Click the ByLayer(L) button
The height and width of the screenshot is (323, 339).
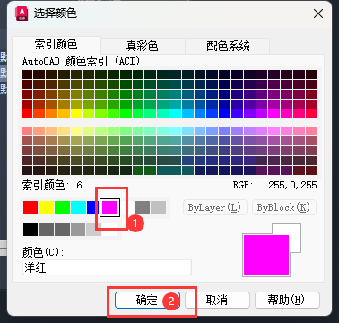coord(215,207)
